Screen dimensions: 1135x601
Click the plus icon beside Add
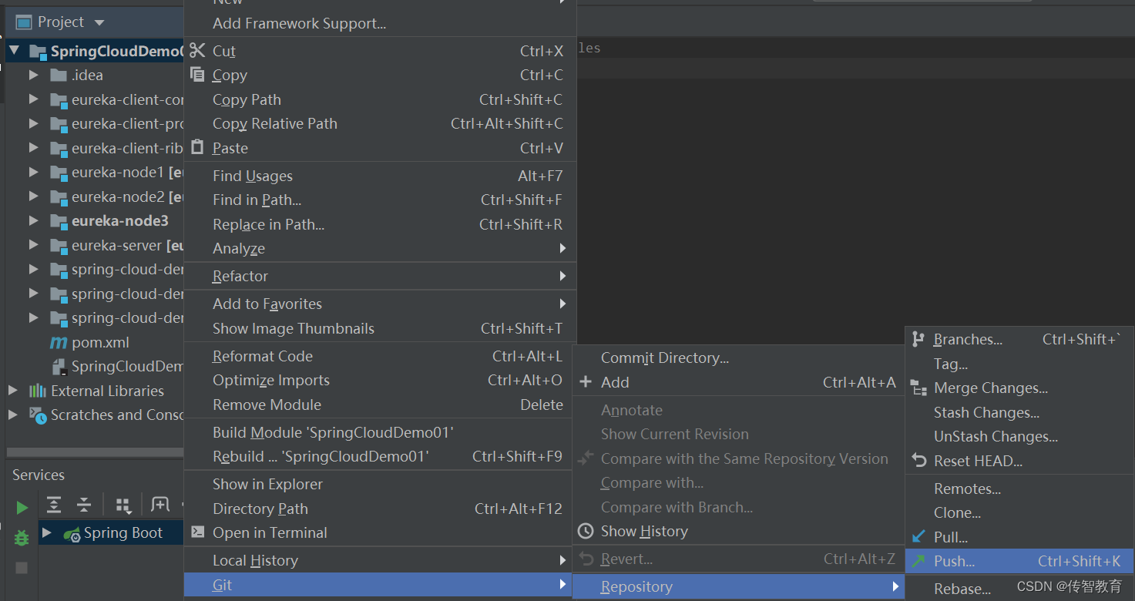586,382
